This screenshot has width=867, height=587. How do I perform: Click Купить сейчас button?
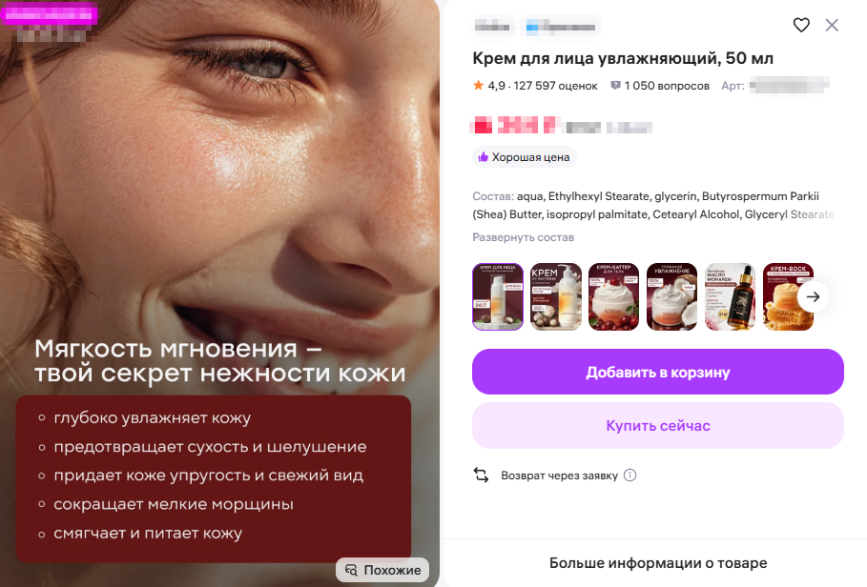(658, 425)
